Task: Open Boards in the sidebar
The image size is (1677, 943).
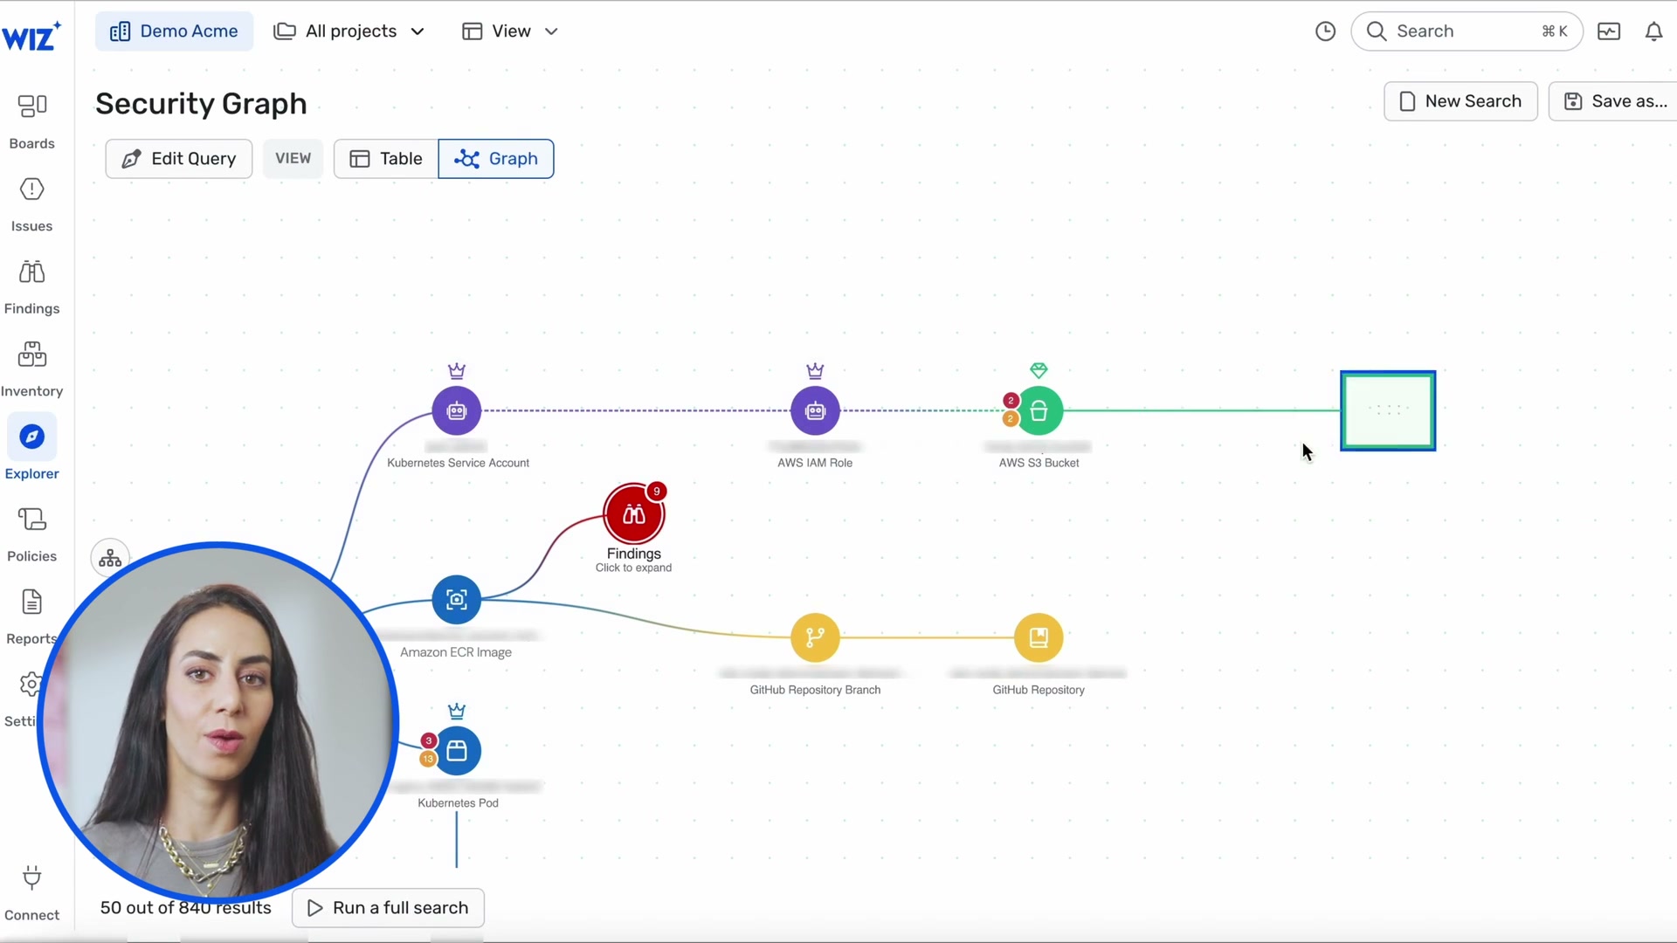Action: click(32, 121)
